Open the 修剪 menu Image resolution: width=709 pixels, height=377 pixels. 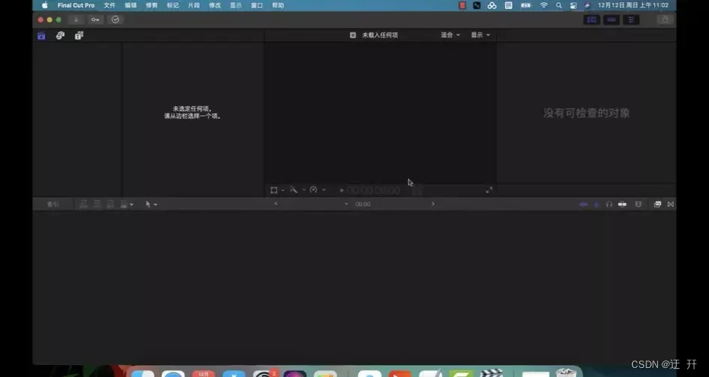pyautogui.click(x=152, y=5)
